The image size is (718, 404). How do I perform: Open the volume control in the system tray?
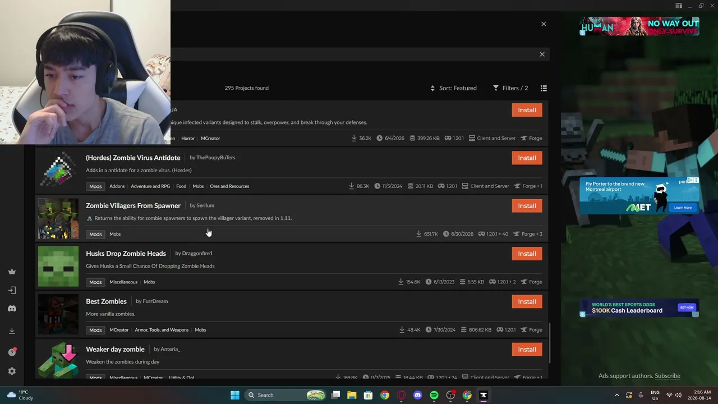[x=678, y=395]
